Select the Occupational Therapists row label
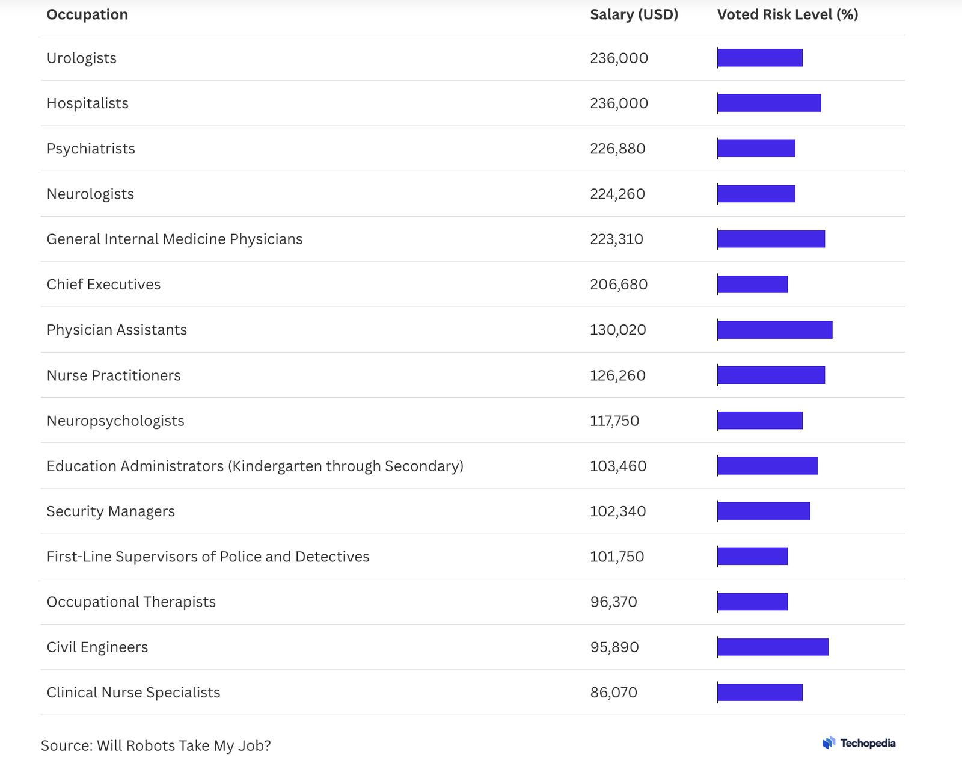Viewport: 962px width, 784px height. point(131,602)
